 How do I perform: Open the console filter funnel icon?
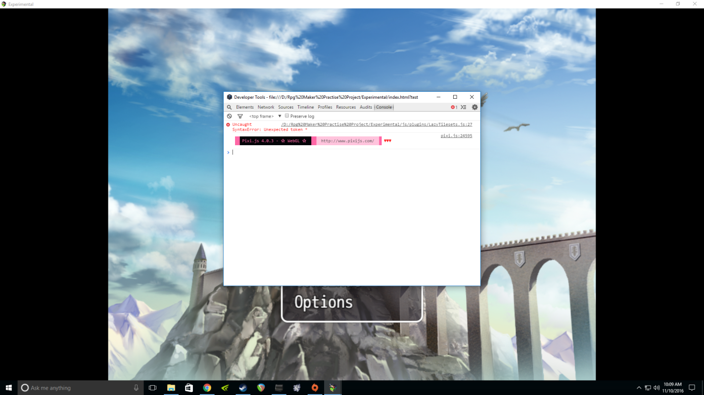tap(240, 116)
